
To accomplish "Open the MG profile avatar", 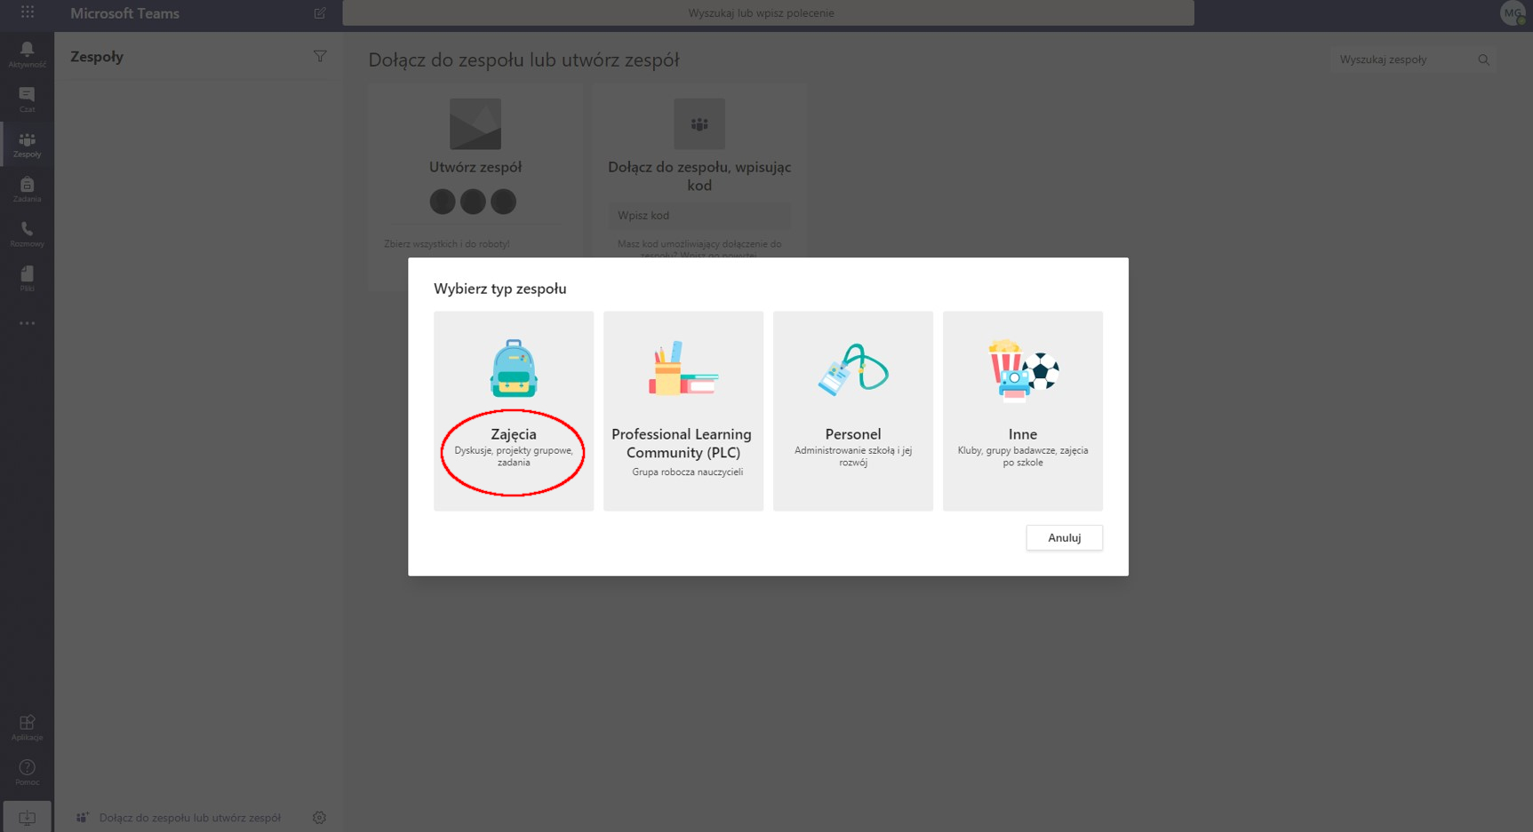I will (1513, 13).
